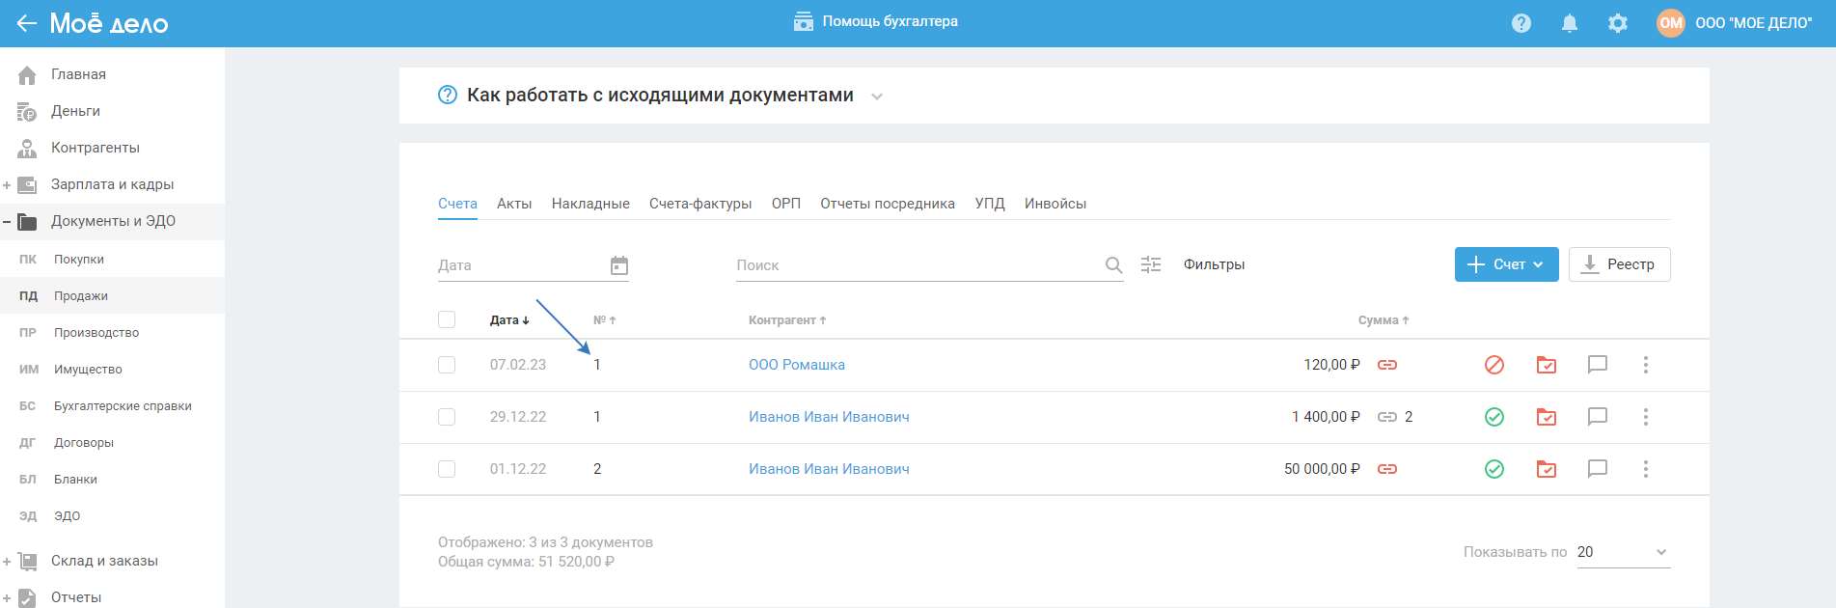Image resolution: width=1836 pixels, height=608 pixels.
Task: Open comment icon on the 50 000,00 ₽ invoice
Action: pyautogui.click(x=1598, y=469)
